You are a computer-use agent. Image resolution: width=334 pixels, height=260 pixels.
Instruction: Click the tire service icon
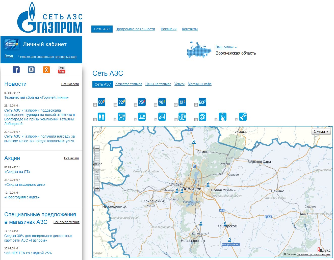pos(182,117)
